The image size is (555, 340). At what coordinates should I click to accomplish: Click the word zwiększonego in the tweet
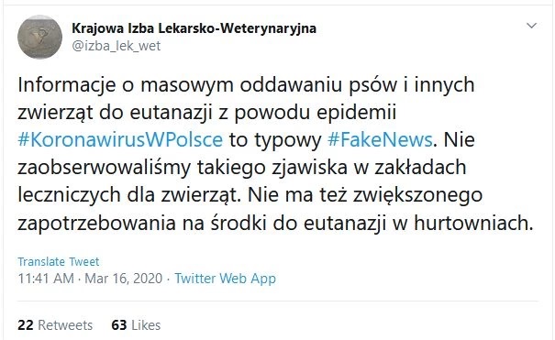click(418, 195)
